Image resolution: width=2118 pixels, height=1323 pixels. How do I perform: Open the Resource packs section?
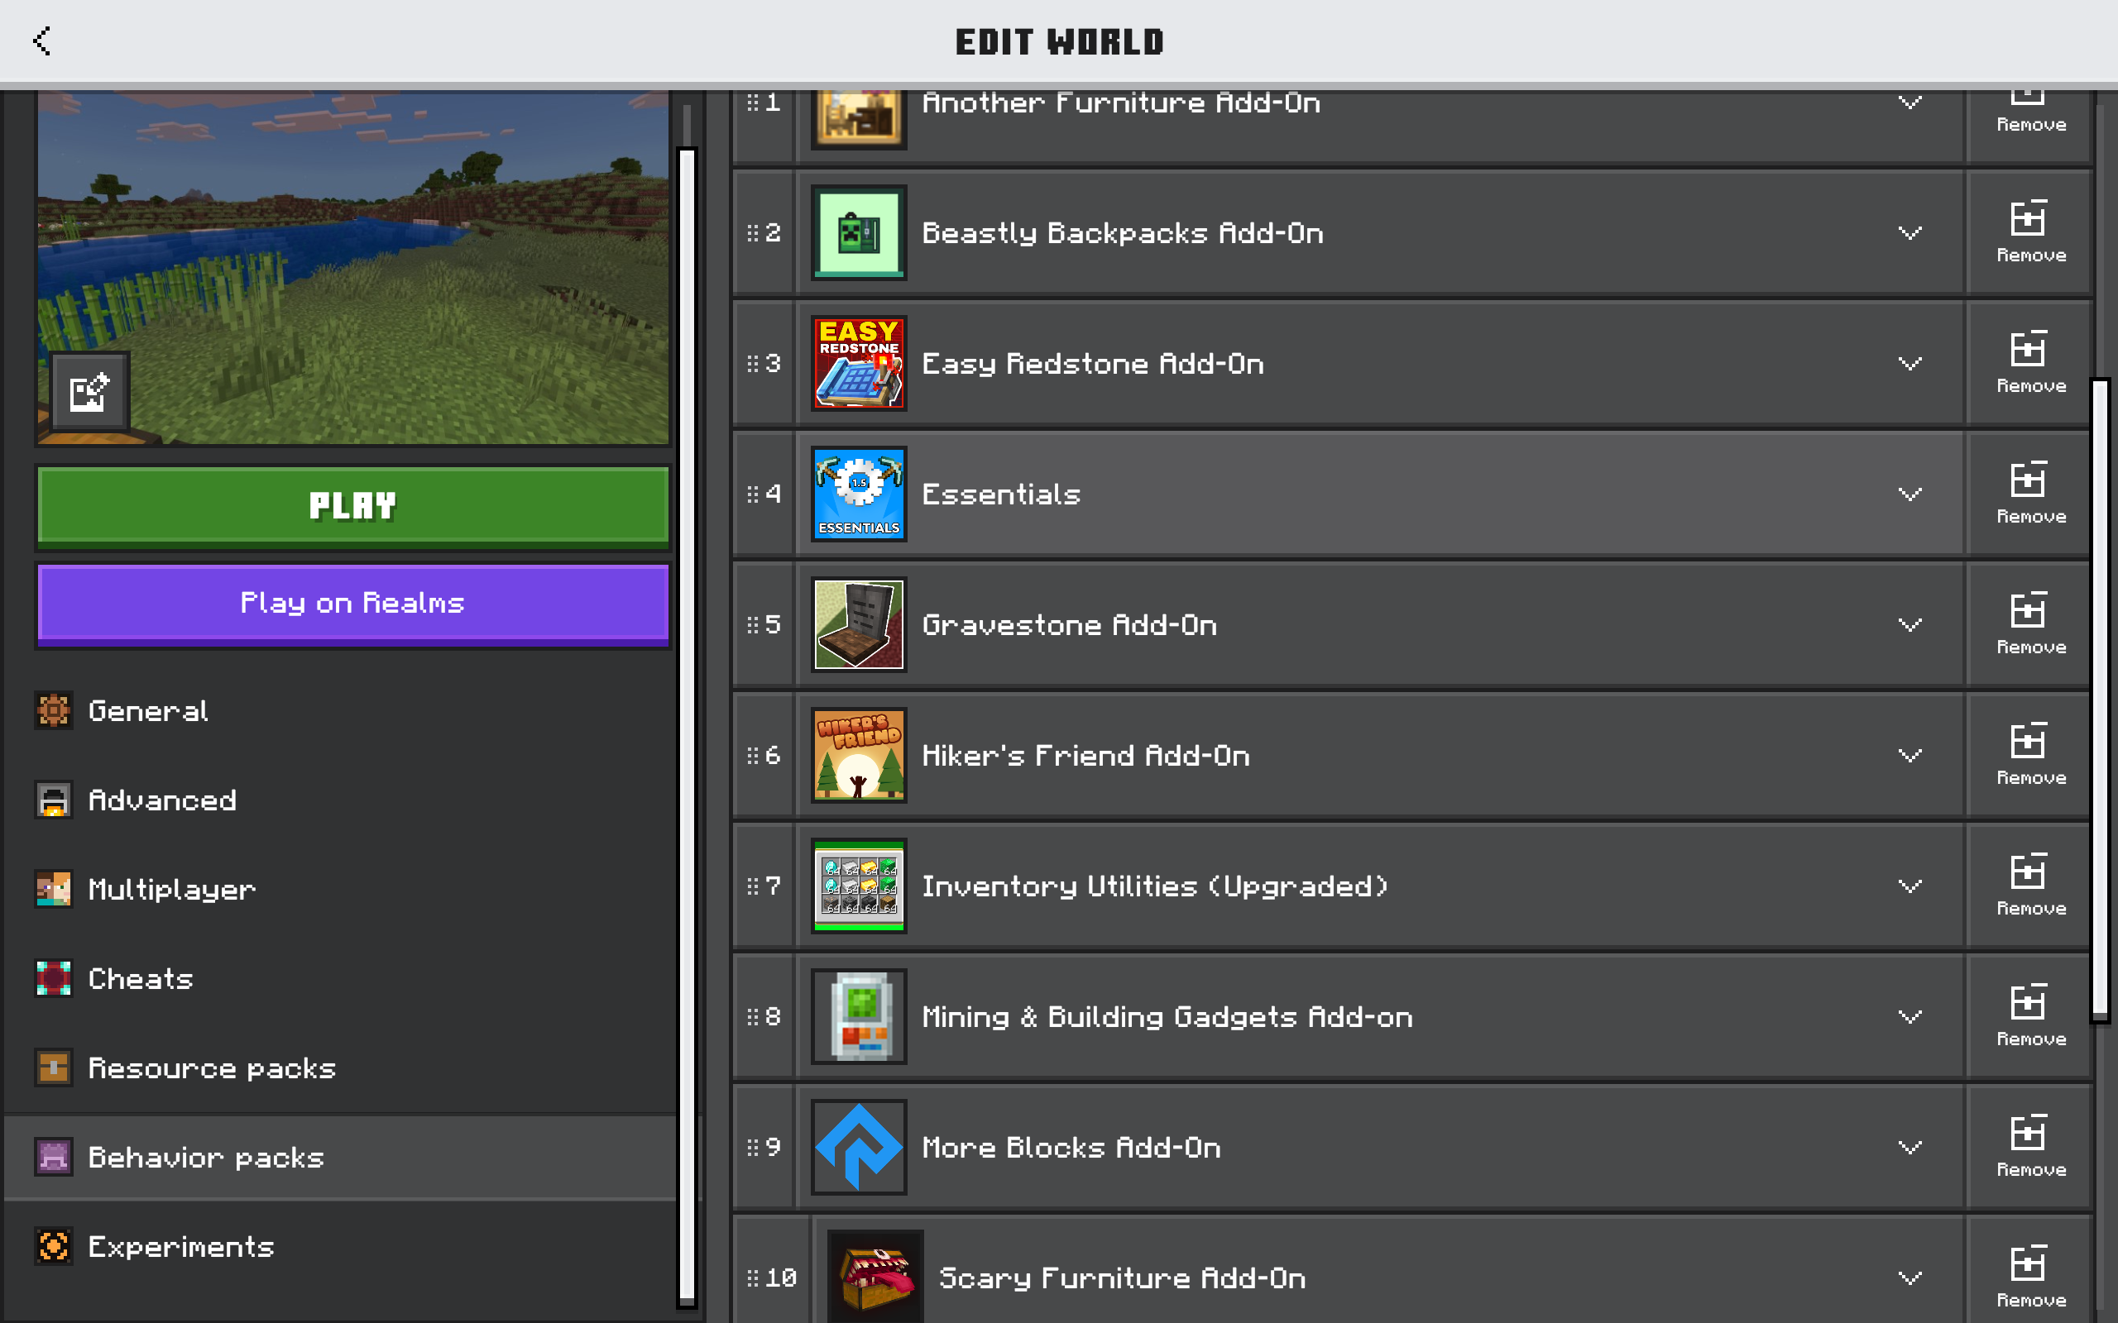click(339, 1067)
